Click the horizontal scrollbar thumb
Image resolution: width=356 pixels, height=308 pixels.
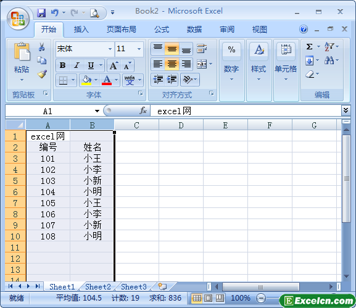(x=260, y=287)
